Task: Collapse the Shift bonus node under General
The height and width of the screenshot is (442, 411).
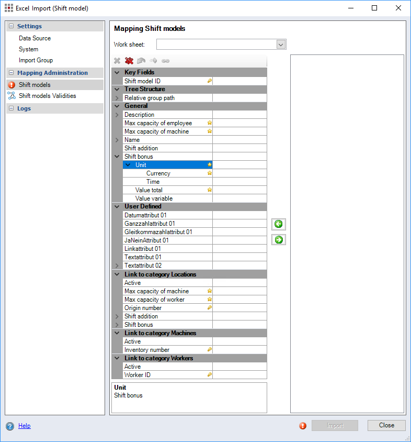Action: point(117,157)
